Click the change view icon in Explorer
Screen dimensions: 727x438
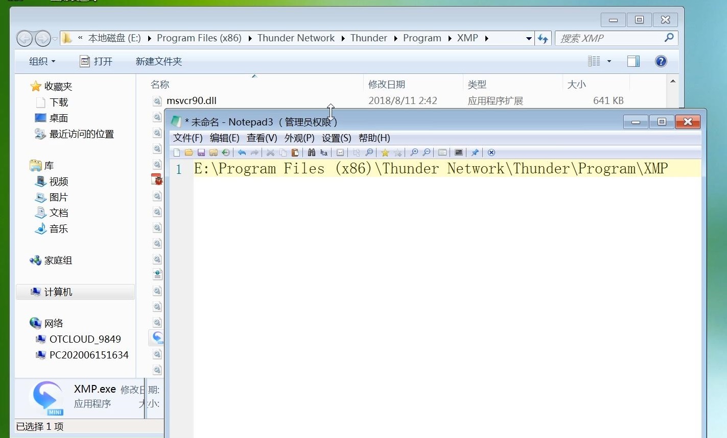594,61
